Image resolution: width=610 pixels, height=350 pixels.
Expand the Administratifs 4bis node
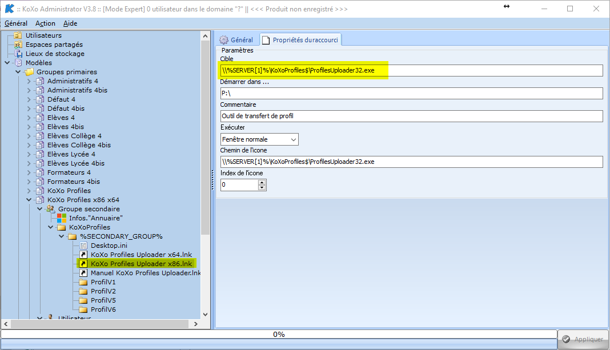(29, 90)
